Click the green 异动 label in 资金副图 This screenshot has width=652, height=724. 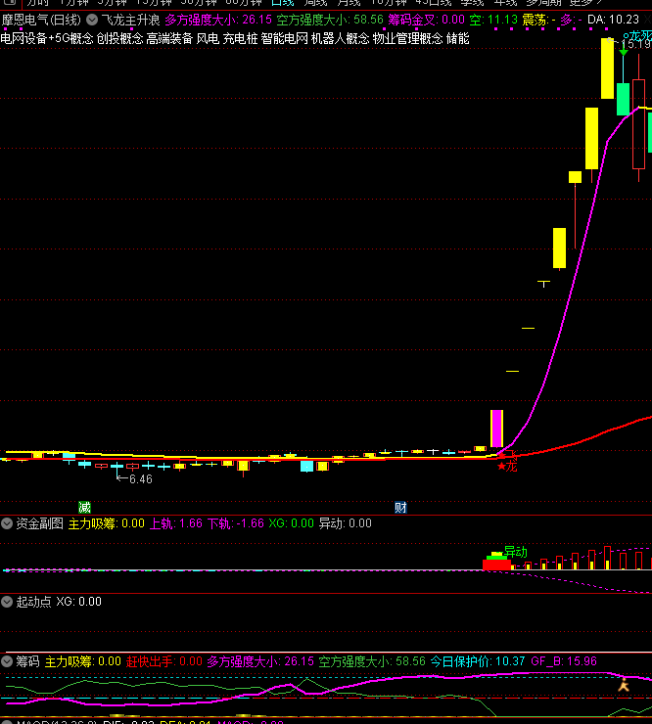coord(515,551)
